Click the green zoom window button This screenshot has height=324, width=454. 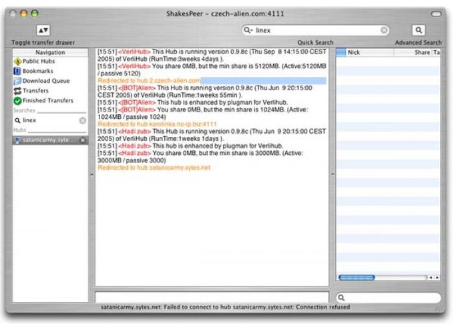(x=35, y=13)
